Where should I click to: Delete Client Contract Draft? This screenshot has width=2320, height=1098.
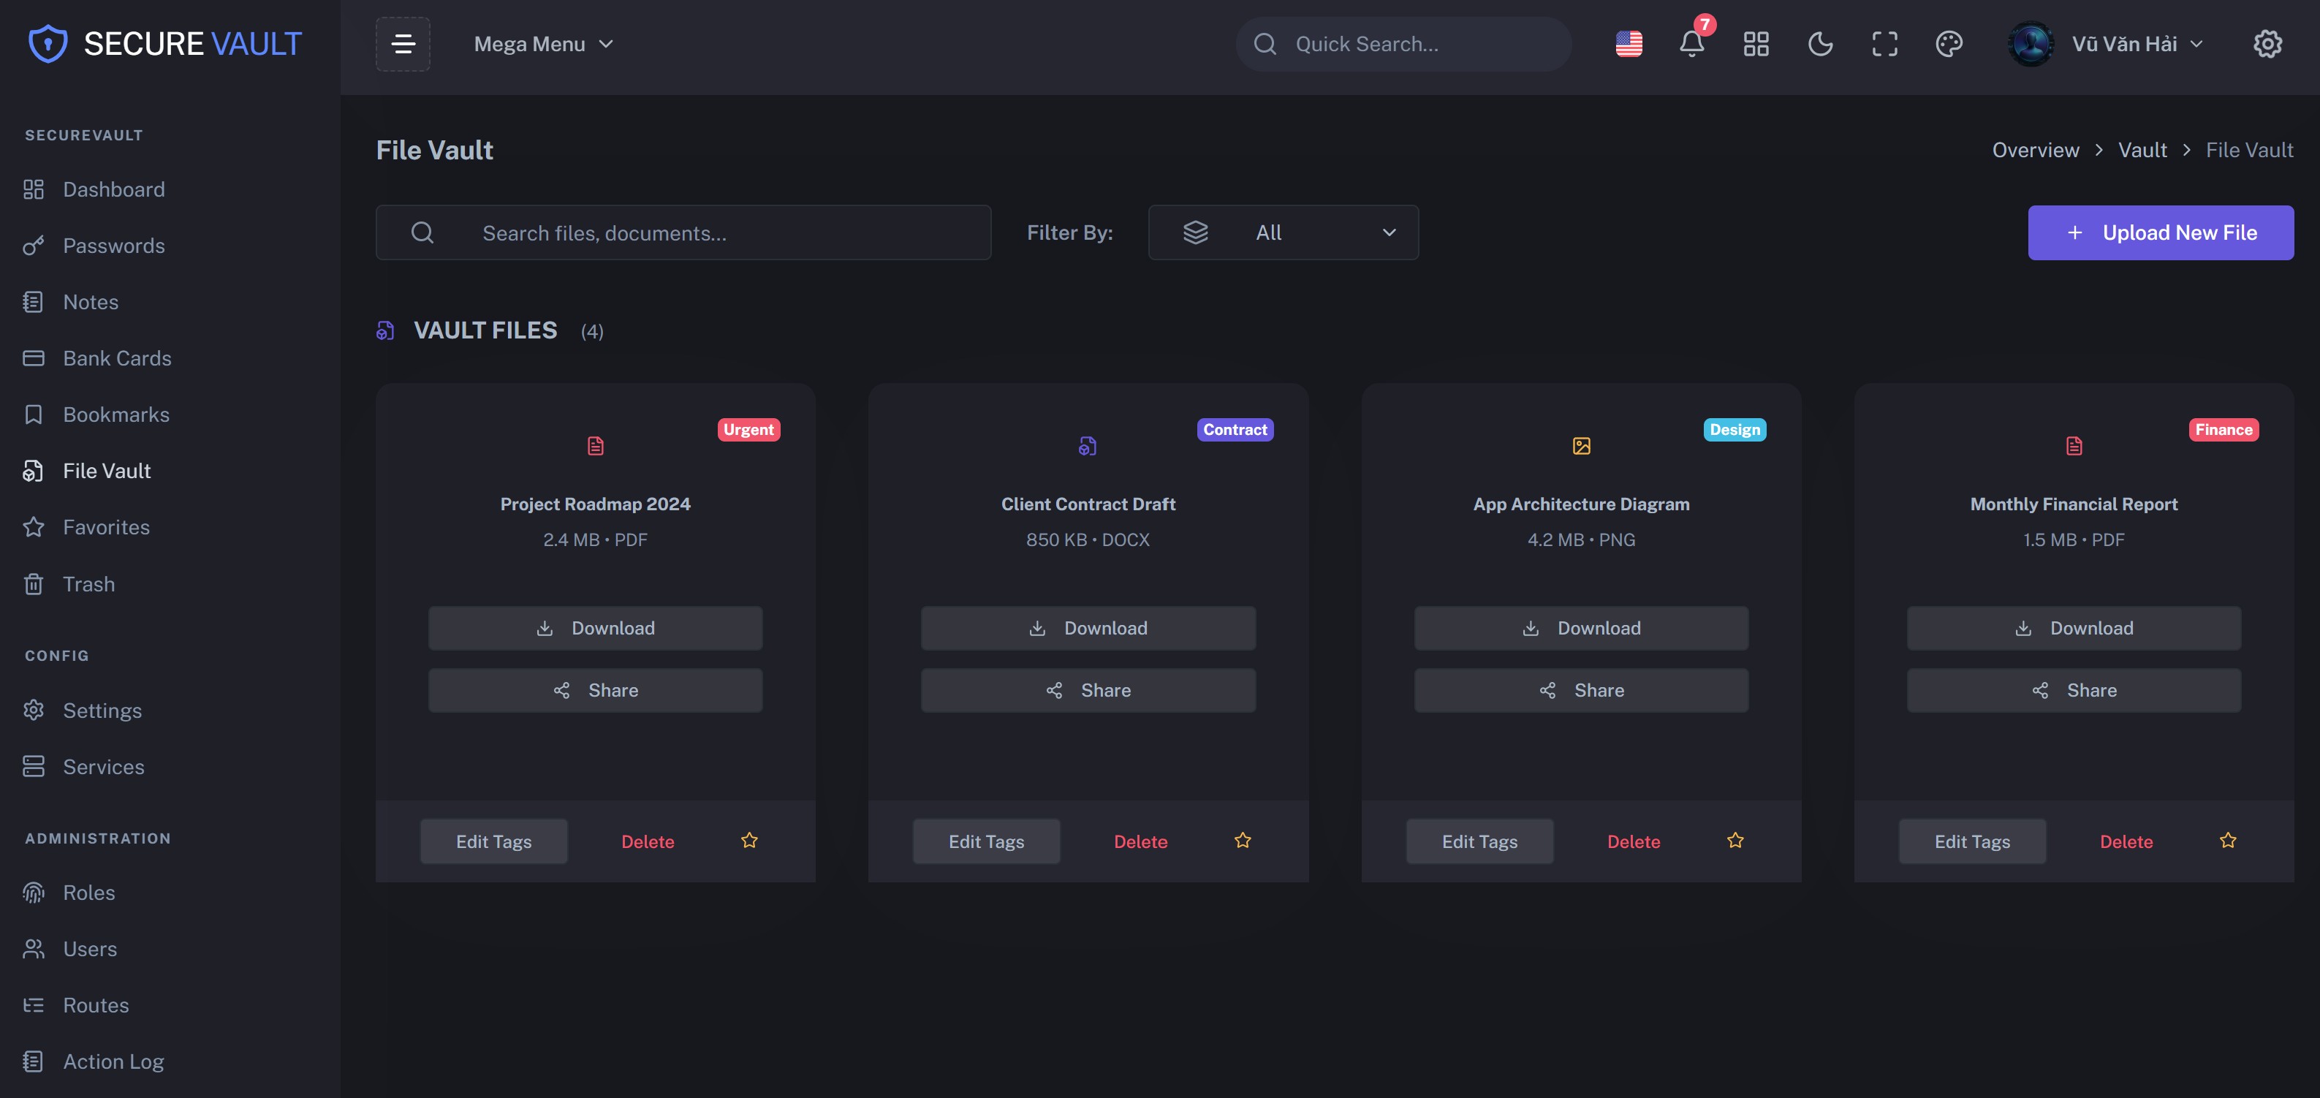click(1140, 841)
